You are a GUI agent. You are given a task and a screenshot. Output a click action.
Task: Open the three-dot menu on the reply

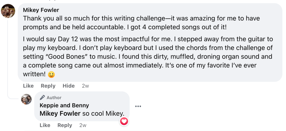click(x=138, y=106)
